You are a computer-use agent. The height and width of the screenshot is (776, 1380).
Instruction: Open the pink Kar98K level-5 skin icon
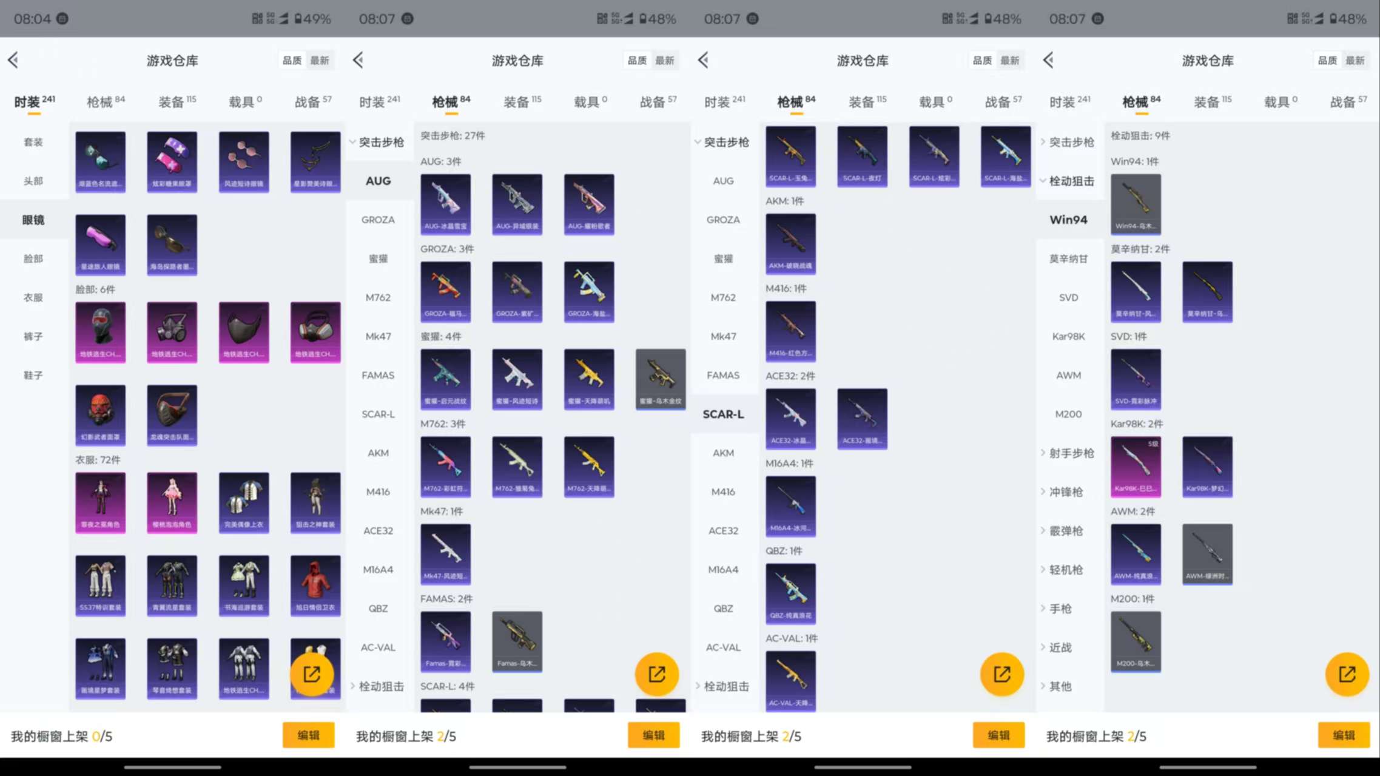click(x=1136, y=466)
